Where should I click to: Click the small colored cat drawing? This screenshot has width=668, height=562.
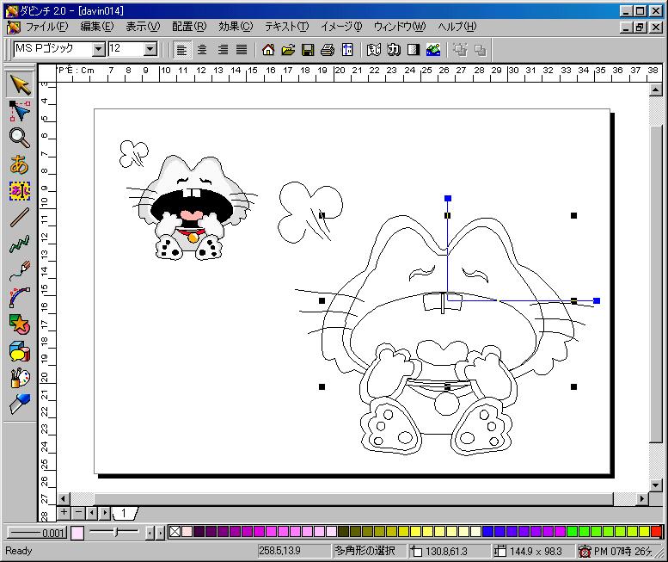tap(193, 207)
